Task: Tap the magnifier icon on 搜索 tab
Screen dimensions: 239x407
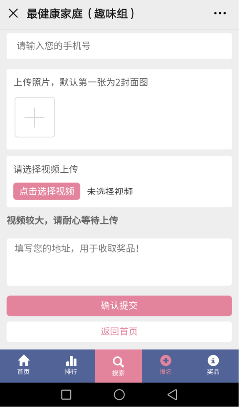Action: click(118, 362)
